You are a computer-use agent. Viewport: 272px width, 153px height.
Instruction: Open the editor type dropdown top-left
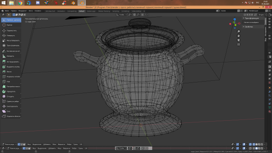point(3,15)
